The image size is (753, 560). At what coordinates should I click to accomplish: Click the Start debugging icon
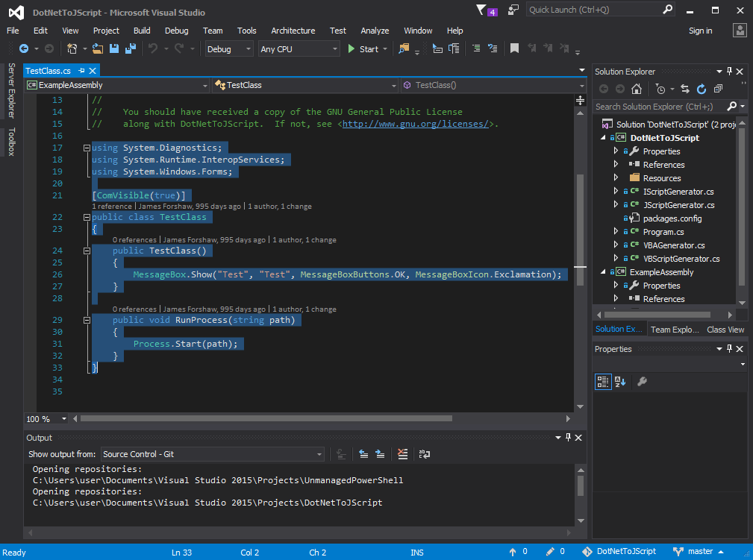pos(351,48)
